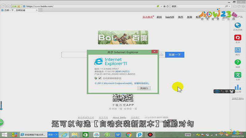Open the bar-chart 风云榜 sidebar icon

[x=238, y=87]
